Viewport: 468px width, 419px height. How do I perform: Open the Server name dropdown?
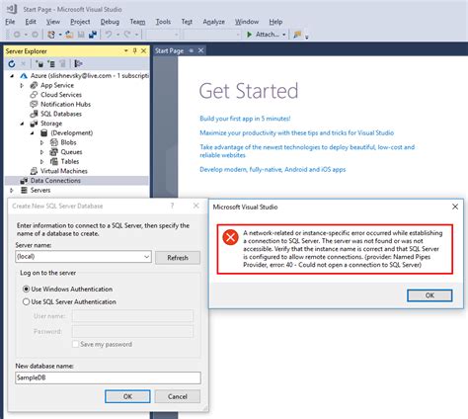pyautogui.click(x=147, y=257)
